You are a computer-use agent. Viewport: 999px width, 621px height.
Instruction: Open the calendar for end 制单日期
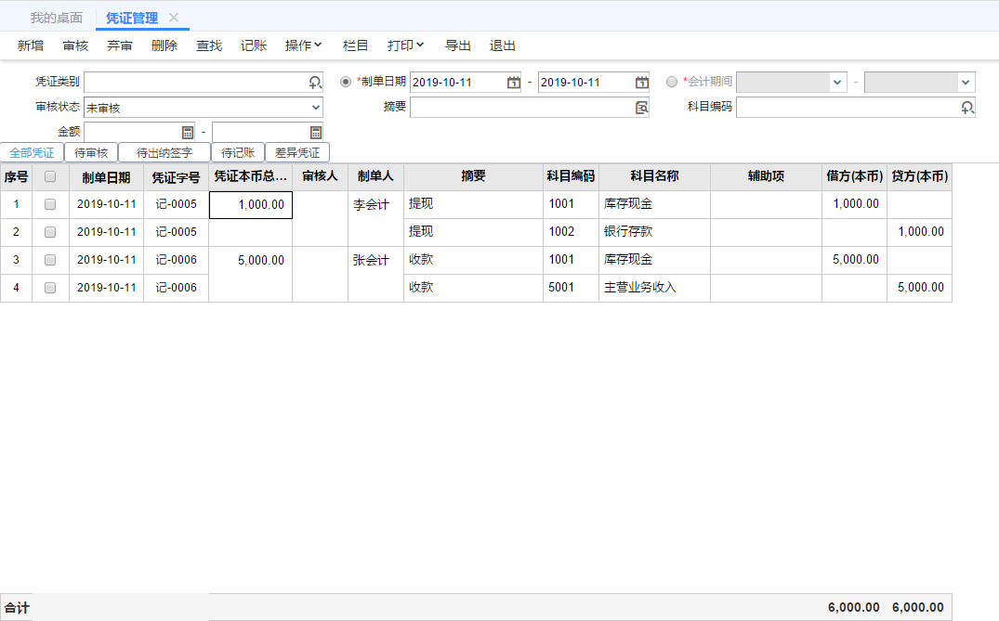(x=641, y=83)
